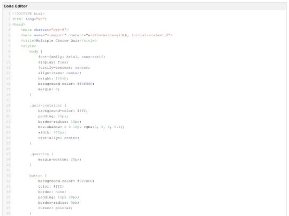
Task: Click the align-items: center line
Action: tap(59, 73)
